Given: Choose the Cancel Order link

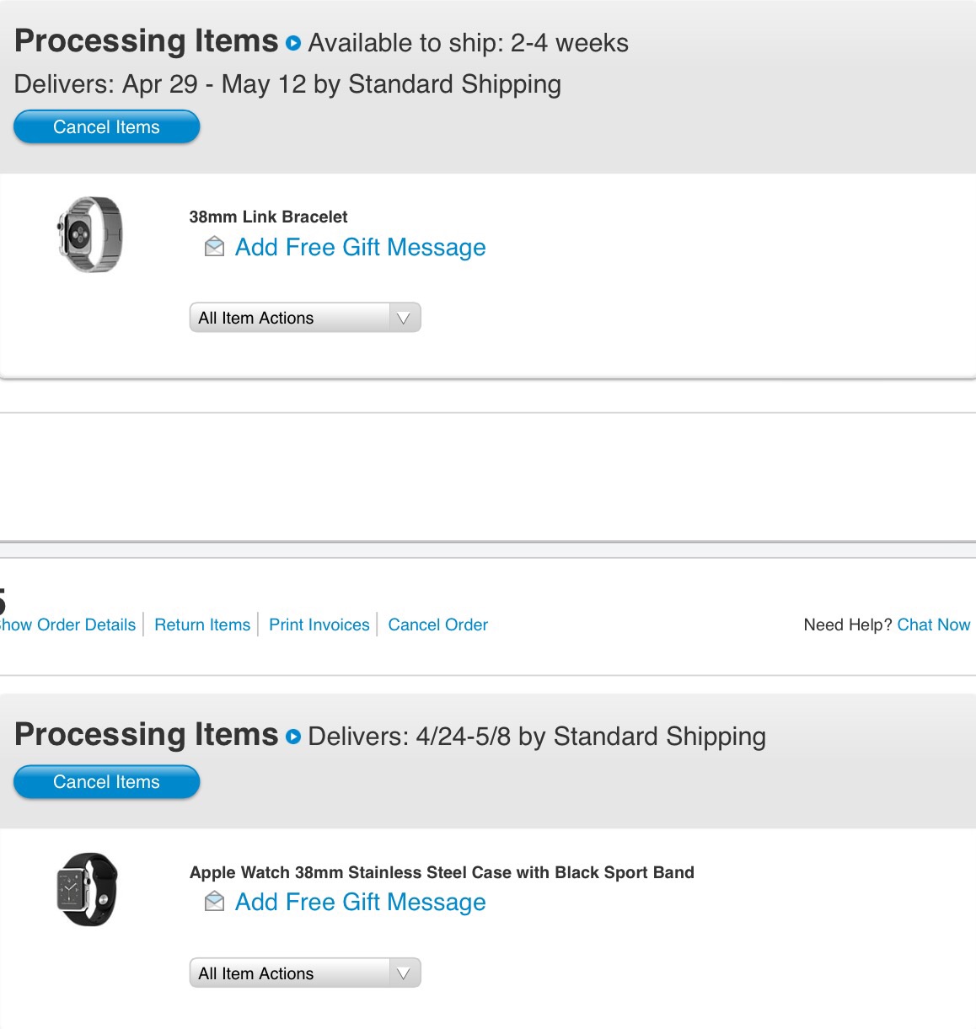Looking at the screenshot, I should coord(437,624).
